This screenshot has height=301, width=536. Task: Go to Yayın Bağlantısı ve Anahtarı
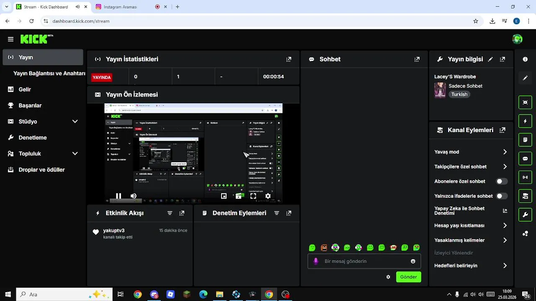coord(49,73)
